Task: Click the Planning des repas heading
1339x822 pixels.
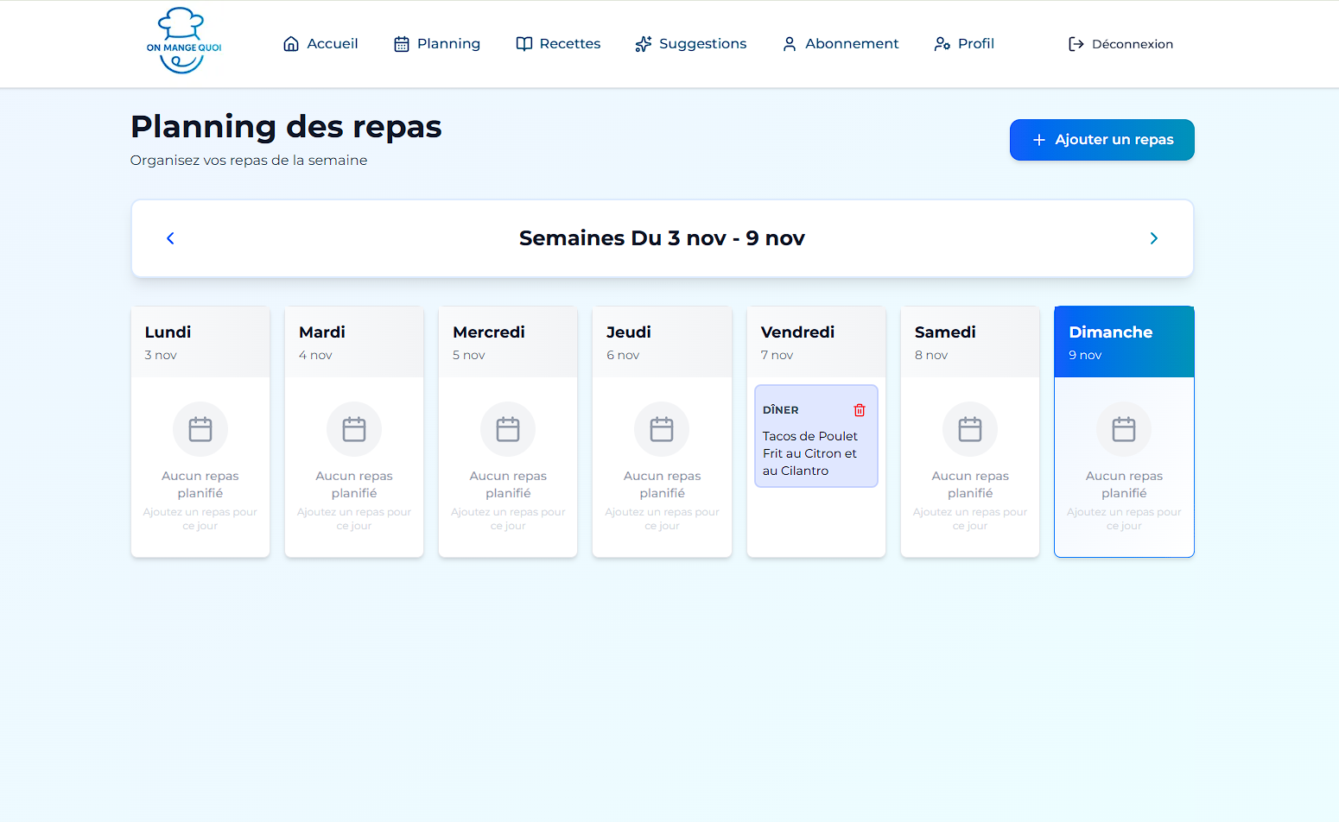Action: [x=286, y=127]
